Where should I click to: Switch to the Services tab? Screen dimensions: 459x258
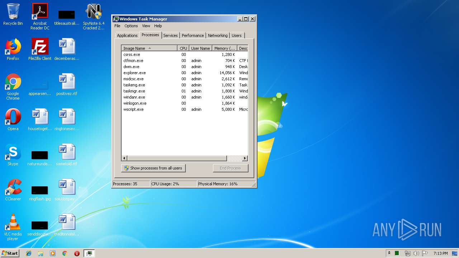[x=170, y=35]
